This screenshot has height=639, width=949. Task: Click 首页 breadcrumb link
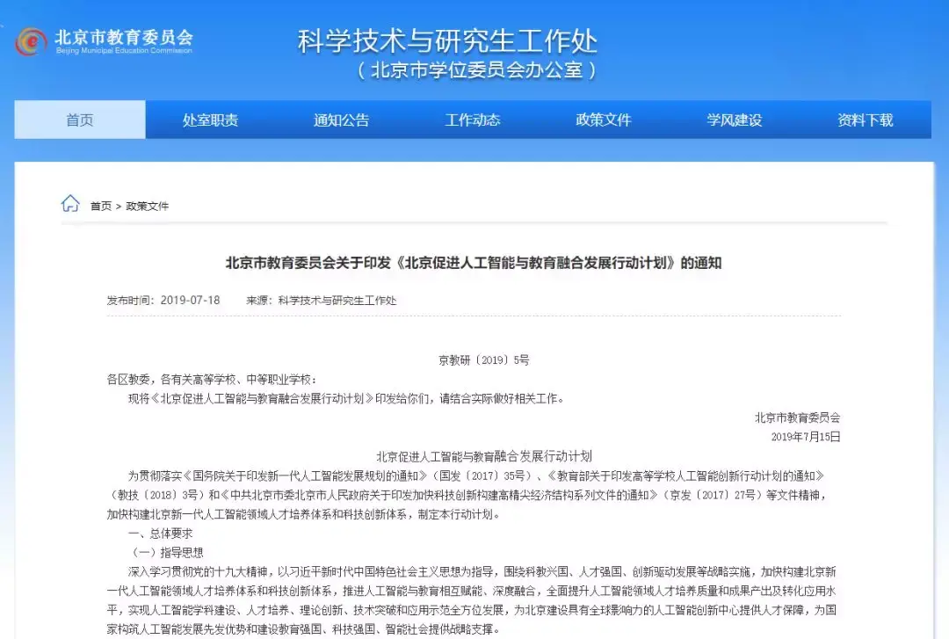(101, 207)
